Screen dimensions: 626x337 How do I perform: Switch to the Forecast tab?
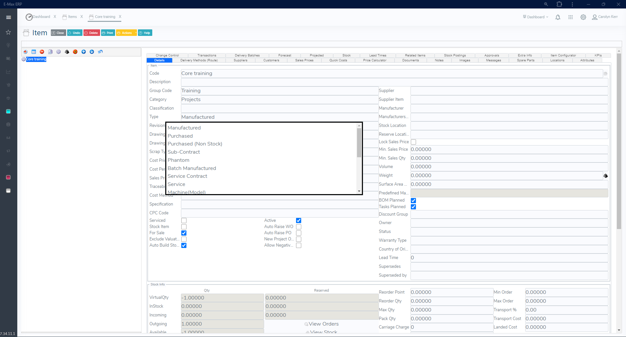click(284, 55)
